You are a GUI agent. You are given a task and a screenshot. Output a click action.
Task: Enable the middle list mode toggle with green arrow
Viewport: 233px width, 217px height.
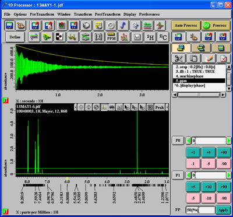pyautogui.click(x=201, y=48)
